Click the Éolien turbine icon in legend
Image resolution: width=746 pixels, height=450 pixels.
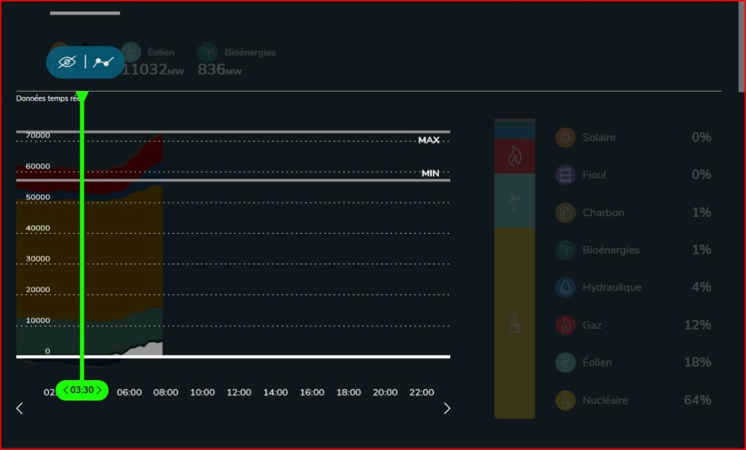[x=565, y=363]
